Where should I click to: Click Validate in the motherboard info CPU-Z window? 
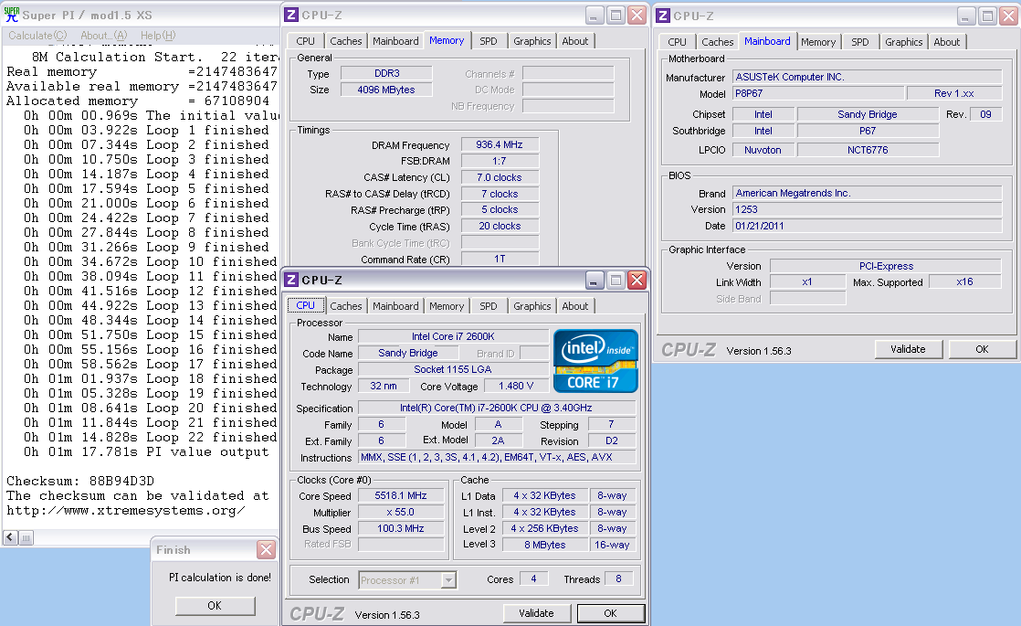909,349
